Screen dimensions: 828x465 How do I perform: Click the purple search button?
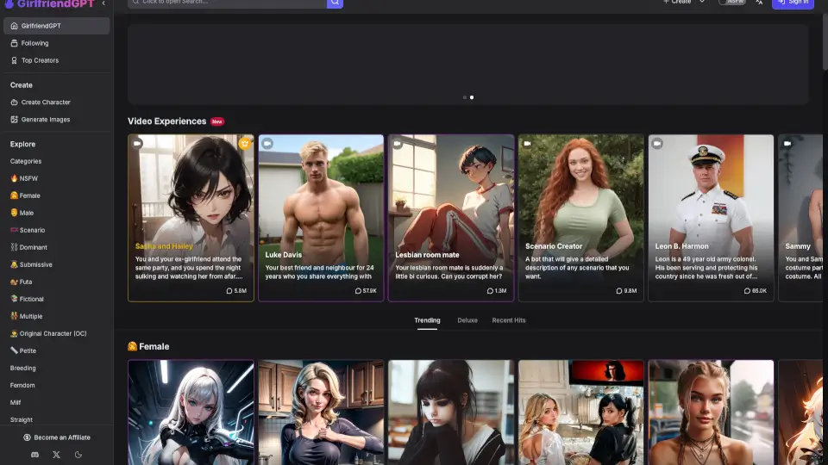335,3
